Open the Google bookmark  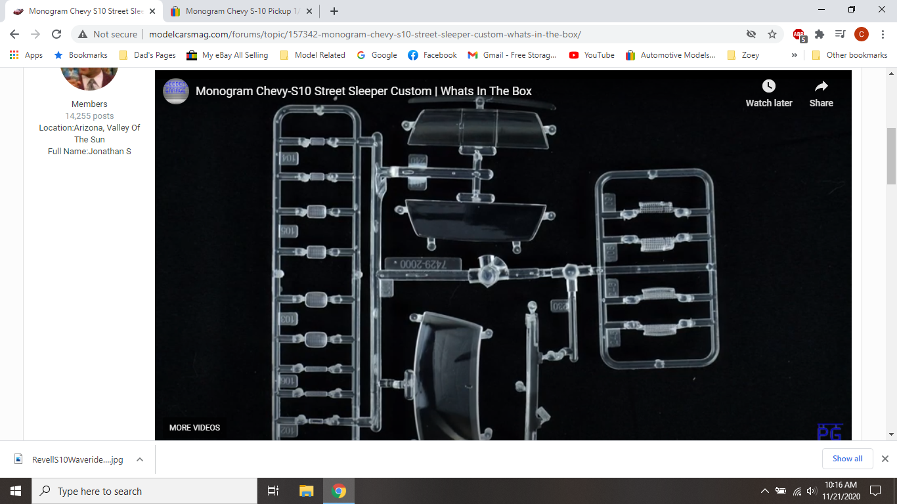(x=377, y=55)
